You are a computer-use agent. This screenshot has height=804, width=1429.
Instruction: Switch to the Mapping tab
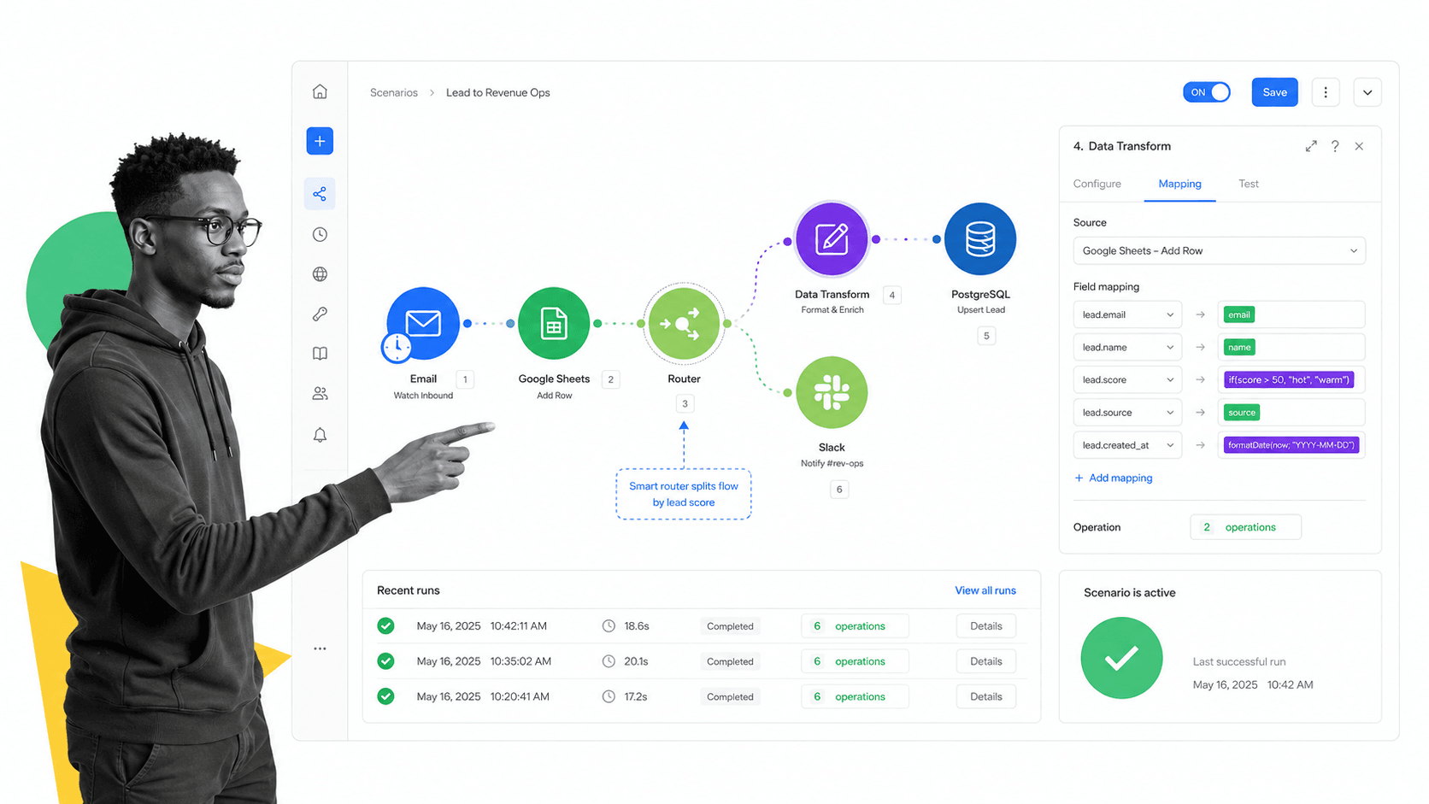1179,184
